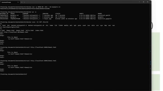This screenshot has height=91, width=163.
Task: Click the long container hash output line
Action: [x=25, y=9]
